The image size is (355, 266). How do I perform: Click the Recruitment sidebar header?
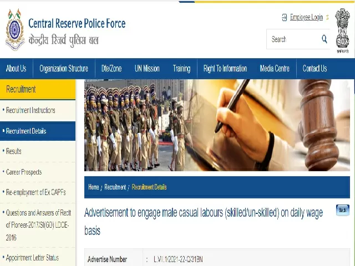coord(38,89)
